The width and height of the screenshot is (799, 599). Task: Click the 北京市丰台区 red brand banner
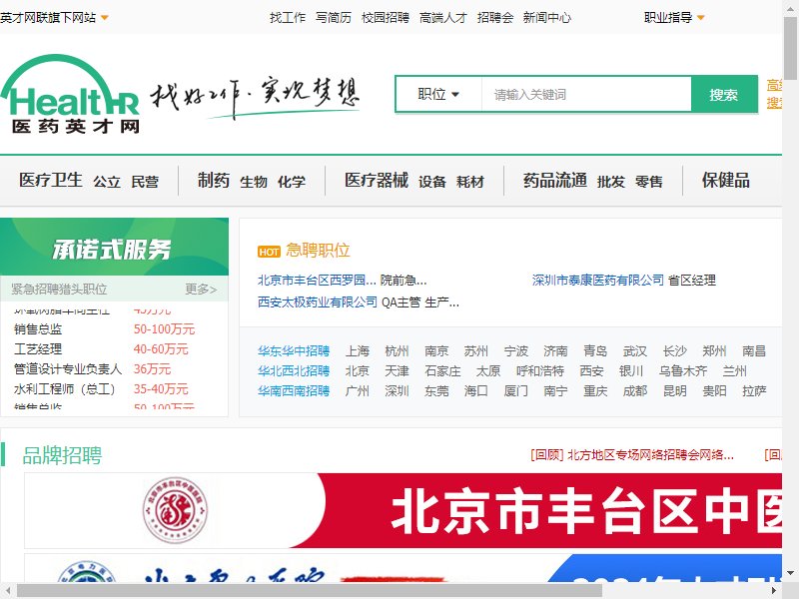403,510
